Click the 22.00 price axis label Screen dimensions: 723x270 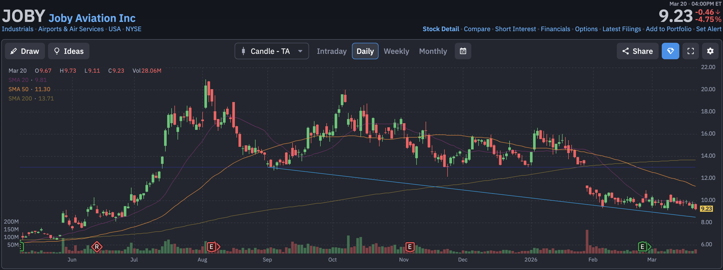coord(708,67)
